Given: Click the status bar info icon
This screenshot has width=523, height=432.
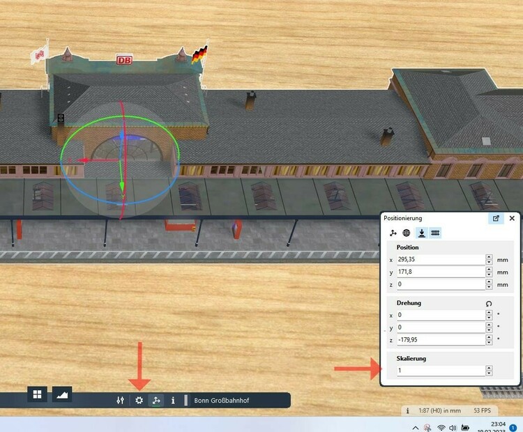Looking at the screenshot, I should 408,410.
